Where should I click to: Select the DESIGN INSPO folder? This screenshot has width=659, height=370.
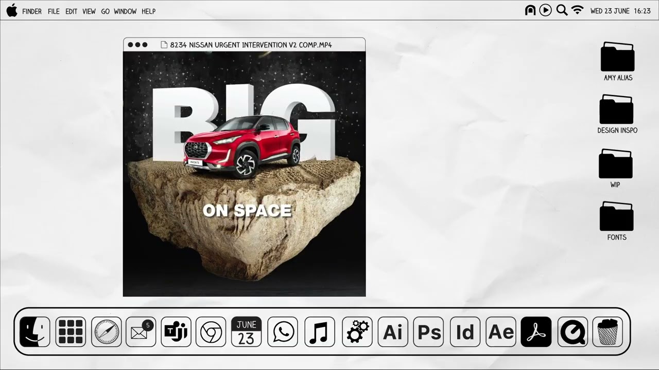(617, 114)
